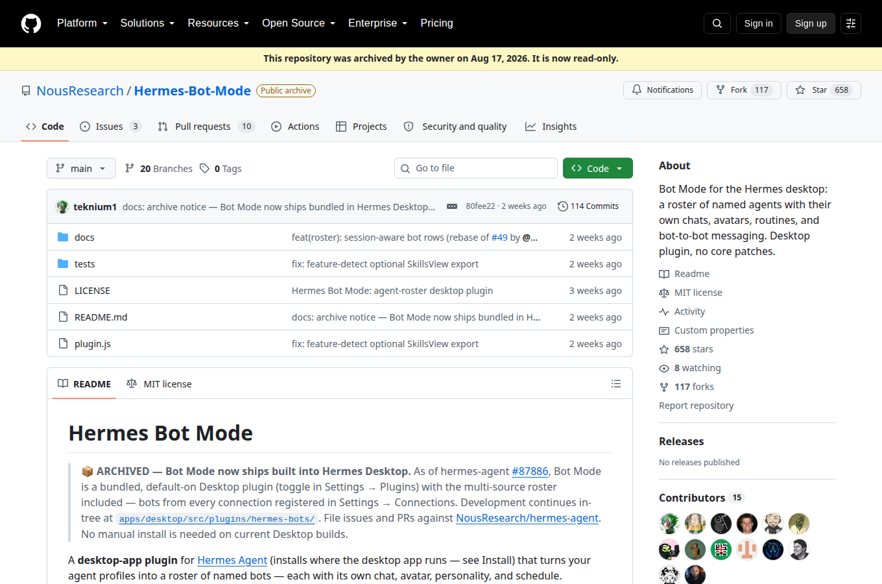Switch to the MIT license tab
Screen dimensions: 882x584
[160, 384]
